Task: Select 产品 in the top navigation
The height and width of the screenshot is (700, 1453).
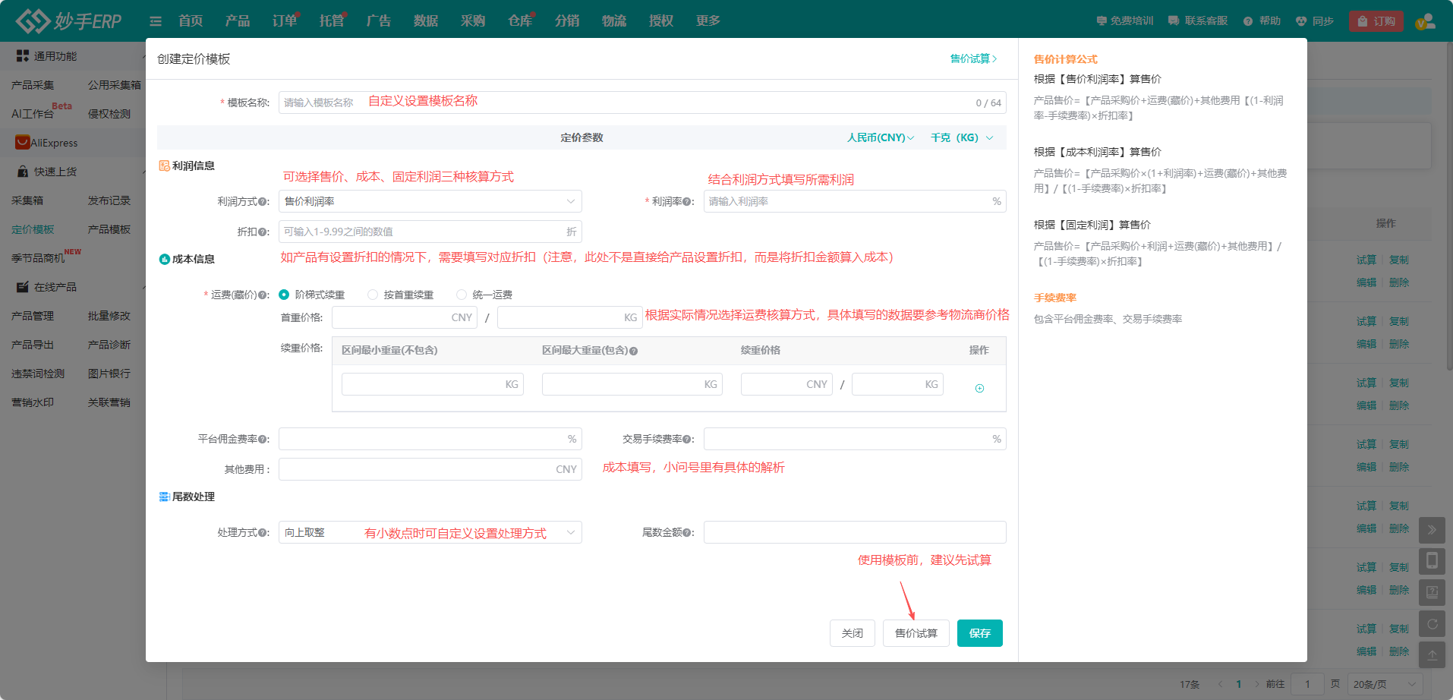Action: click(238, 20)
